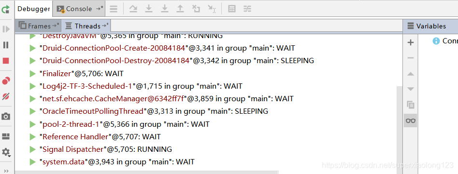Expand net.sf.ehcache.CacheManager thread
Viewport: 458px width, 174px height.
click(33, 99)
